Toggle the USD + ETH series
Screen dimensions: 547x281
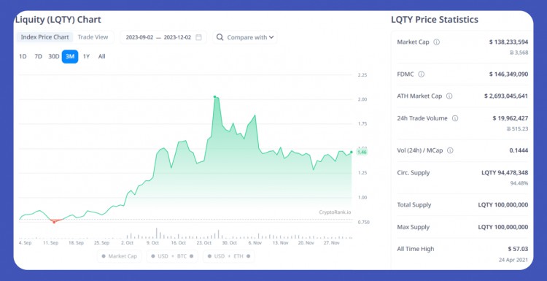coord(229,256)
